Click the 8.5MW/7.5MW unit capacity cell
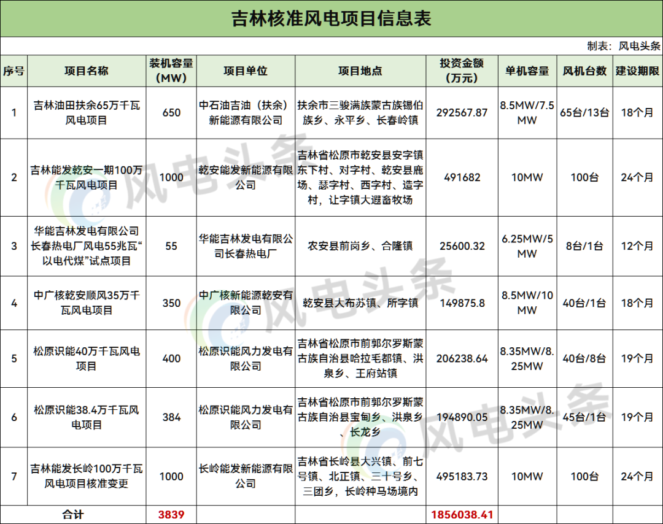The image size is (663, 524). (x=527, y=113)
